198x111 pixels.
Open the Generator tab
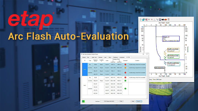coord(100,57)
